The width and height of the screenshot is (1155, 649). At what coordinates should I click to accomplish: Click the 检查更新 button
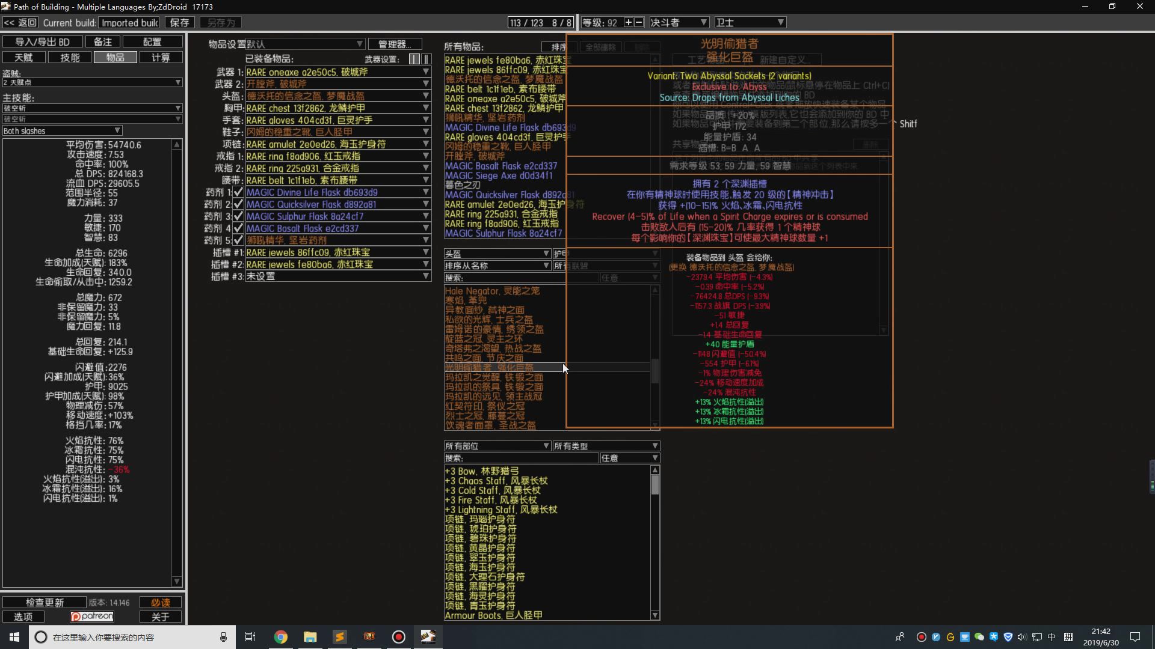[x=45, y=602]
